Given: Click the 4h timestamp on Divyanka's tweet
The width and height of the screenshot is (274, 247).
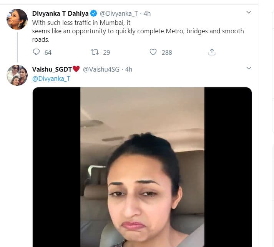Looking at the screenshot, I should (x=147, y=13).
